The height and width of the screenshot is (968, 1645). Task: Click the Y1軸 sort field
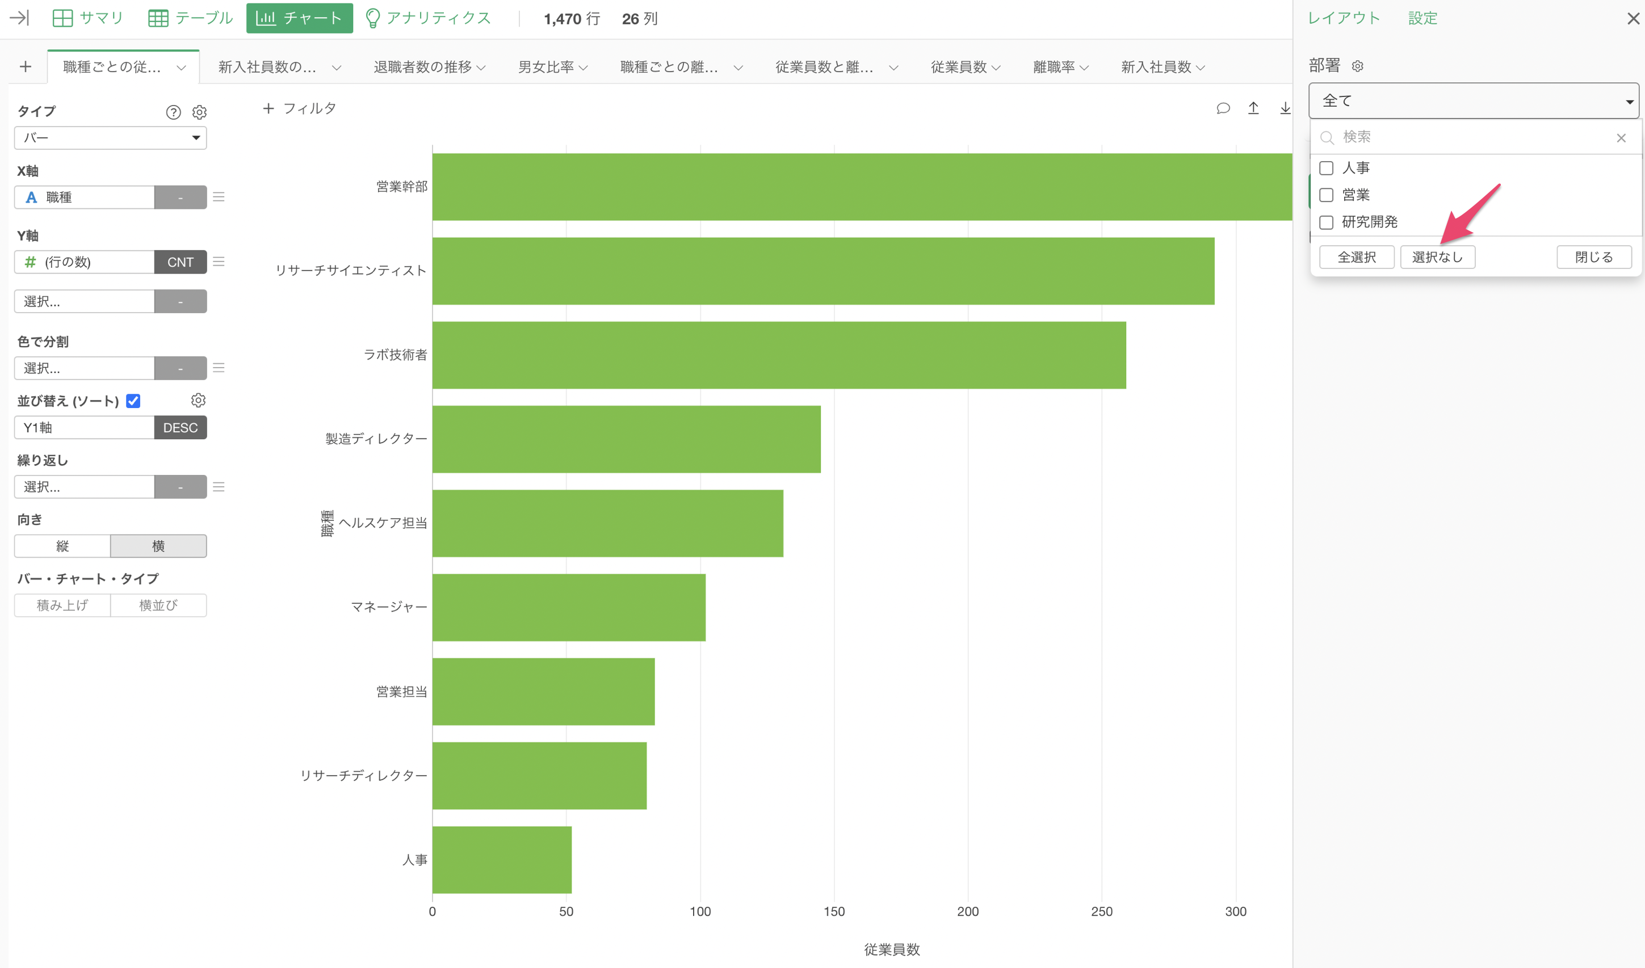click(x=84, y=427)
